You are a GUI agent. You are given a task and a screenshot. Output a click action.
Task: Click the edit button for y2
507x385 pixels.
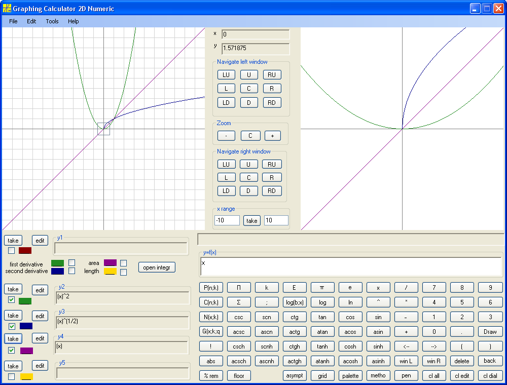click(x=40, y=290)
